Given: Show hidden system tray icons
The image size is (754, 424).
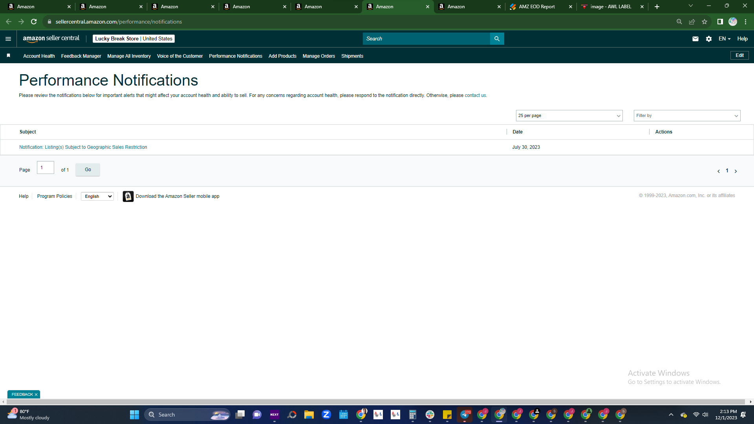Looking at the screenshot, I should click(x=671, y=415).
